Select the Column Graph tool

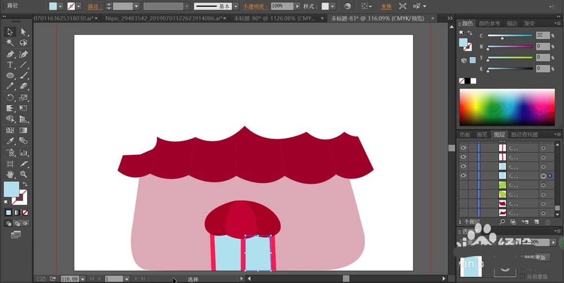tap(24, 153)
